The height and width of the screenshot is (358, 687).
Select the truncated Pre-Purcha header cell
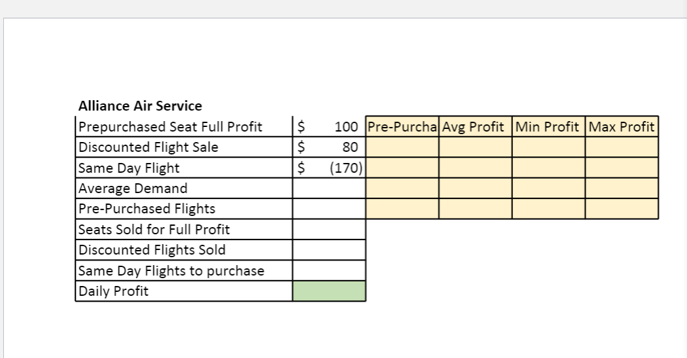point(402,126)
